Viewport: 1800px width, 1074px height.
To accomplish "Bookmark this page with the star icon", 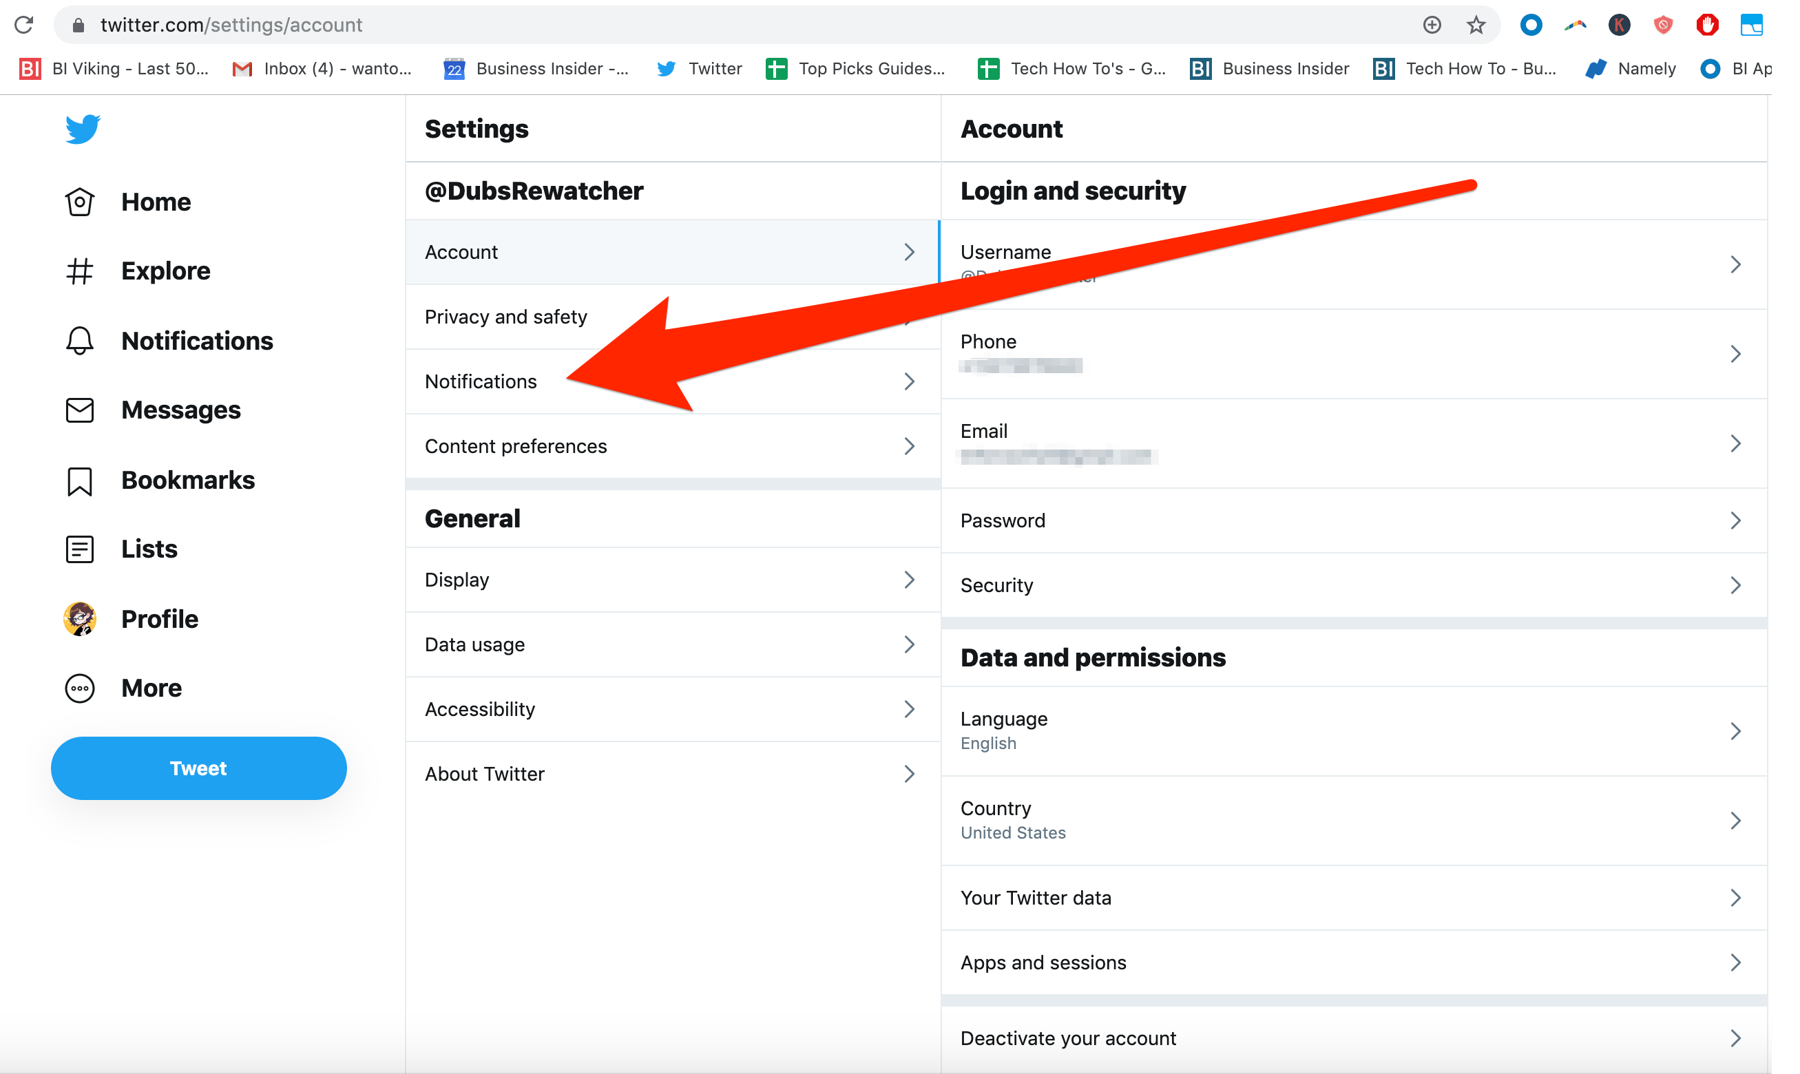I will [x=1476, y=25].
